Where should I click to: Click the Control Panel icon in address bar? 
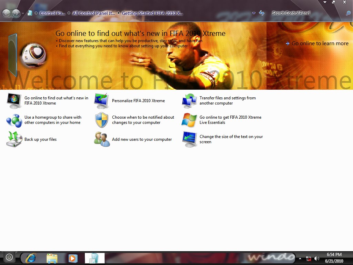tap(30, 13)
